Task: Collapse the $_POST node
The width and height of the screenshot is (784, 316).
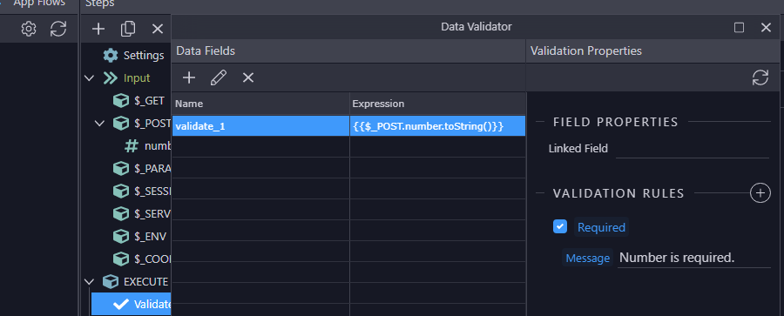Action: point(99,123)
